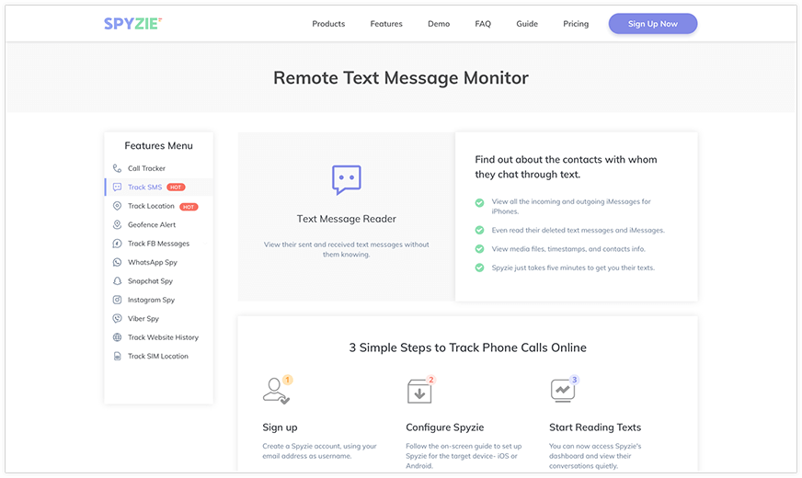Image resolution: width=802 pixels, height=478 pixels.
Task: Click the Track SIM Location card icon
Action: (x=117, y=357)
